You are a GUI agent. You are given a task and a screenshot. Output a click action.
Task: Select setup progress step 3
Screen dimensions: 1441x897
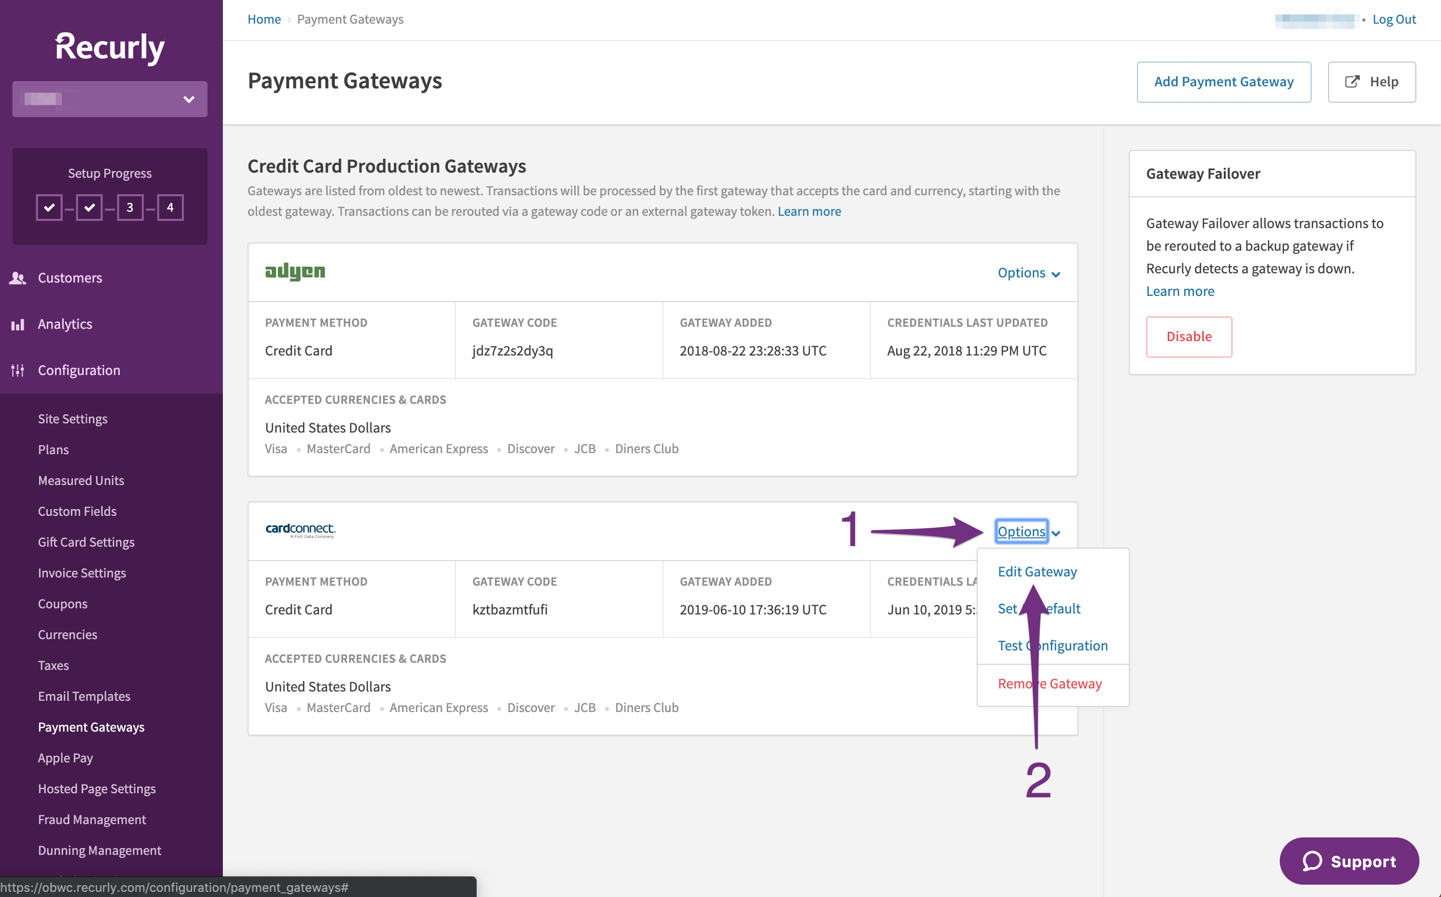[130, 208]
